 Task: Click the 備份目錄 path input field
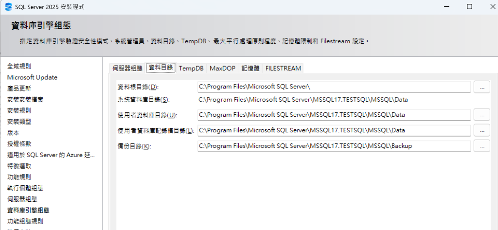[x=334, y=146]
